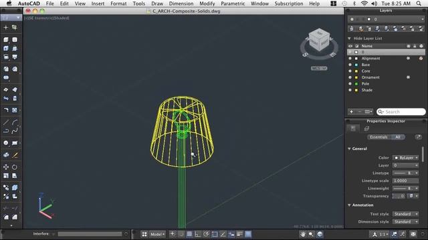Click the Linetype scale value field
The width and height of the screenshot is (428, 240).
click(406, 181)
